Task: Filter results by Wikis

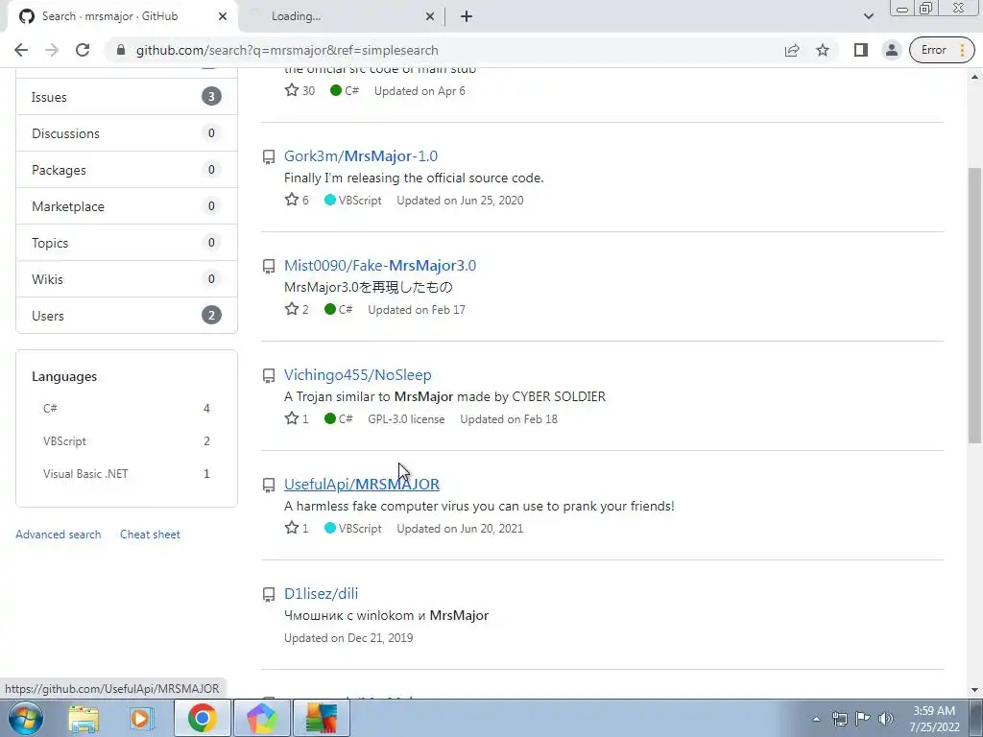Action: click(x=127, y=279)
